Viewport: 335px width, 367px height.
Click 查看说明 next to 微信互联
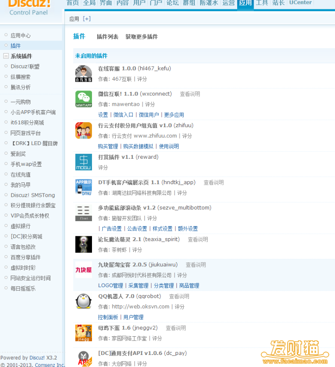[190, 94]
